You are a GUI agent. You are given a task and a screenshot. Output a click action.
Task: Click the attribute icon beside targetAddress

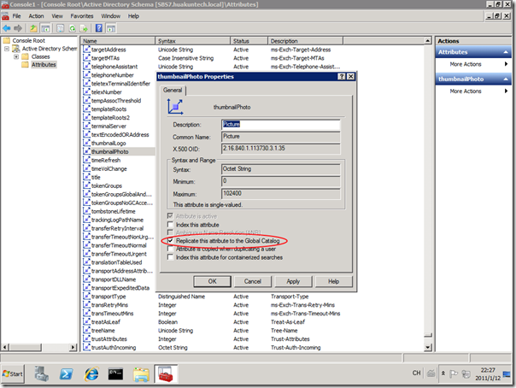[86, 50]
